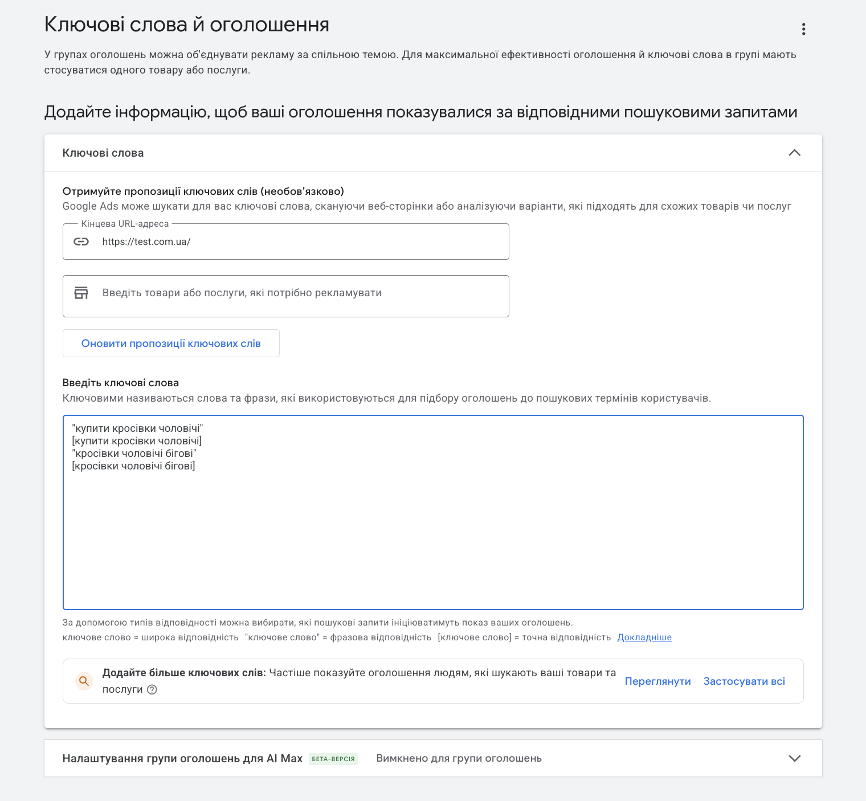Collapse the "Ключові слова" panel chevron
Viewport: 866px width, 801px height.
(x=794, y=153)
